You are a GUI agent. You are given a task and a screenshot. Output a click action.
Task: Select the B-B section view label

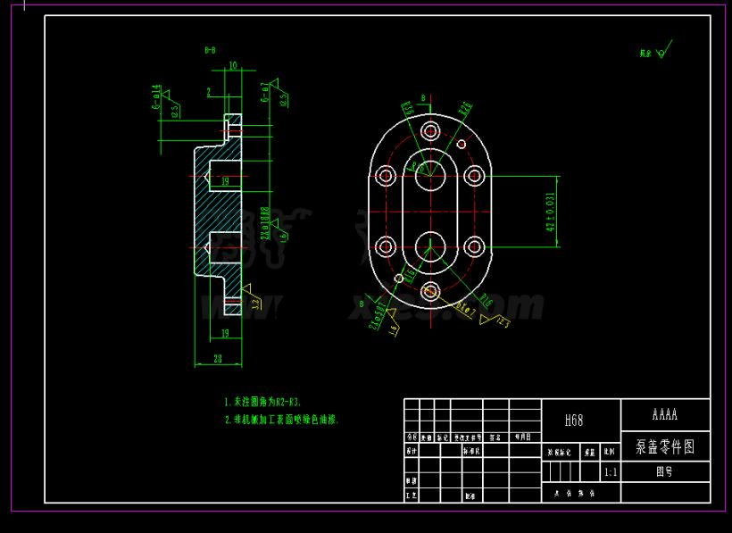[210, 50]
